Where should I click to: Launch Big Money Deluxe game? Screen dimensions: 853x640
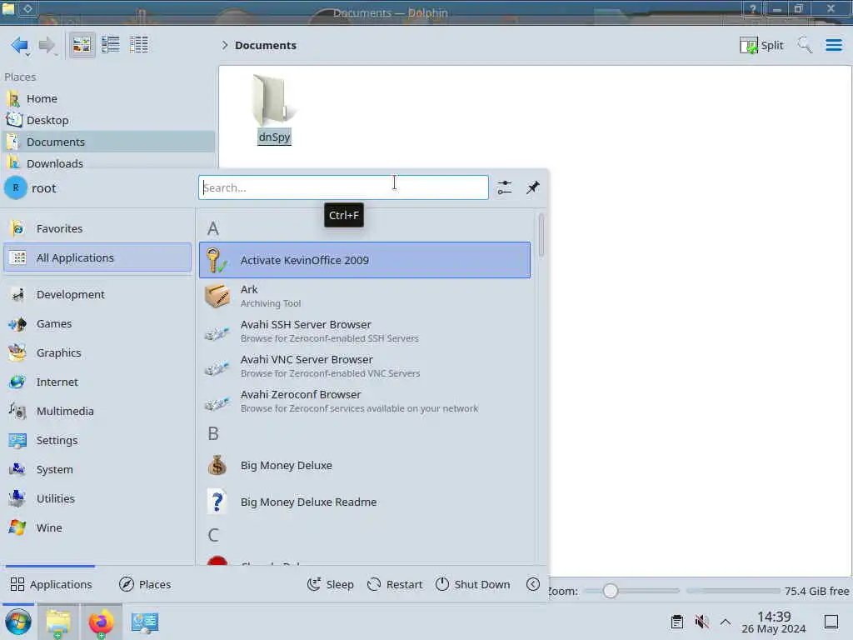pyautogui.click(x=365, y=466)
